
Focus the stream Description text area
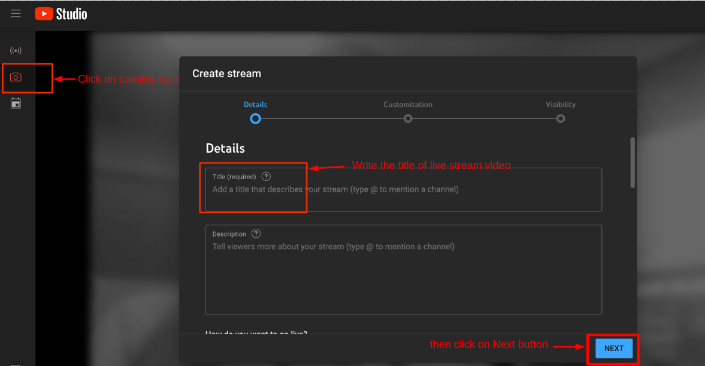tap(403, 276)
